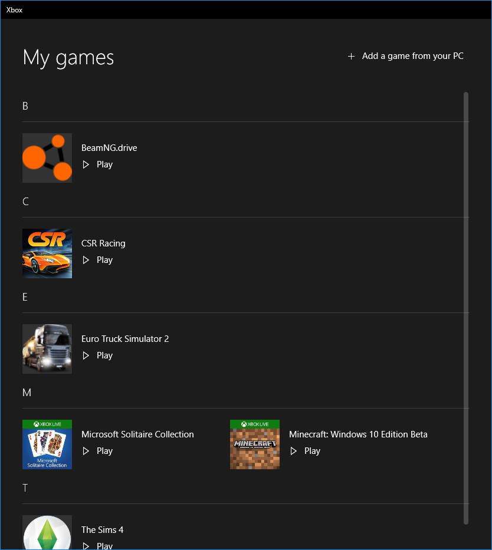
Task: Click Minecraft: Windows 10 Edition Beta title
Action: (358, 434)
